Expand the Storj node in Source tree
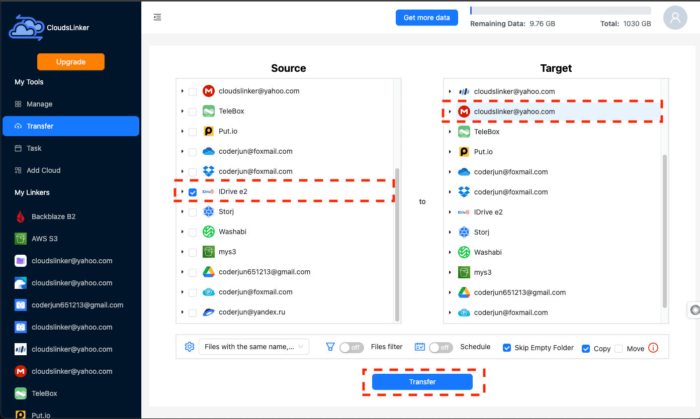Image resolution: width=700 pixels, height=419 pixels. pos(182,212)
